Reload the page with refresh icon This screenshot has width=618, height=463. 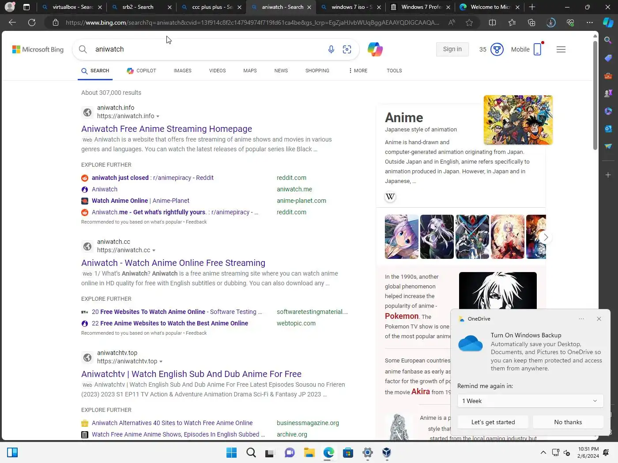(x=32, y=22)
